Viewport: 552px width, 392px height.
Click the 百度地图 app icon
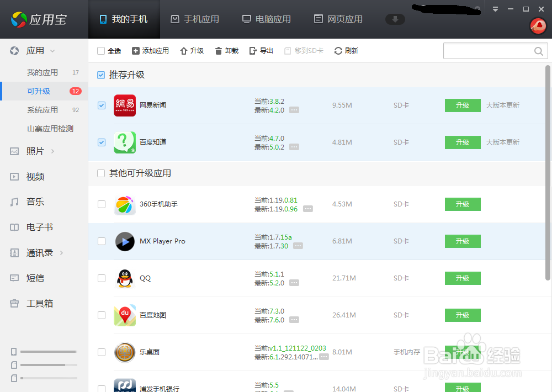[125, 315]
